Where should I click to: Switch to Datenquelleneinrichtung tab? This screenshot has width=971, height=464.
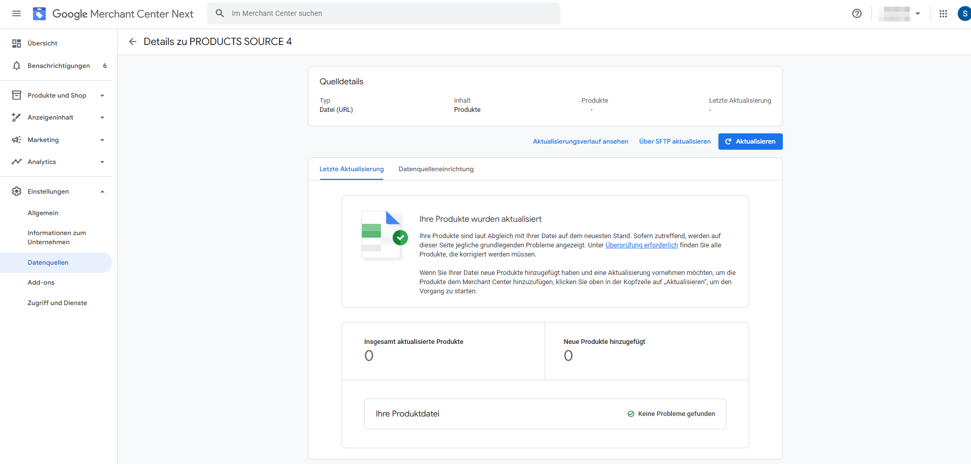[436, 169]
